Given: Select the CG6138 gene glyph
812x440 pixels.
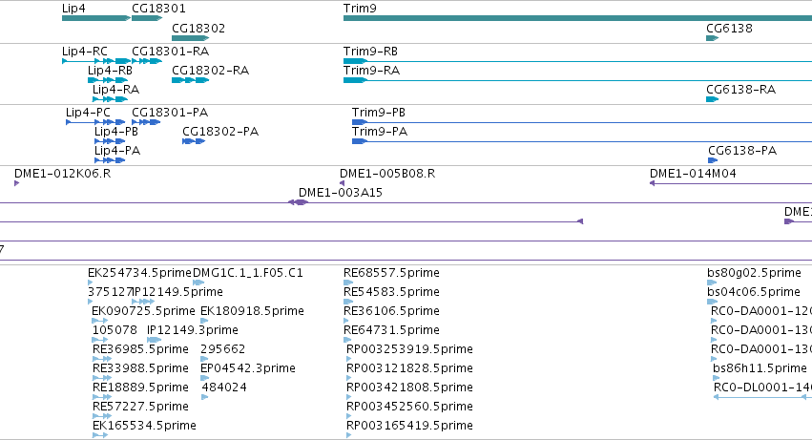Looking at the screenshot, I should pos(712,38).
